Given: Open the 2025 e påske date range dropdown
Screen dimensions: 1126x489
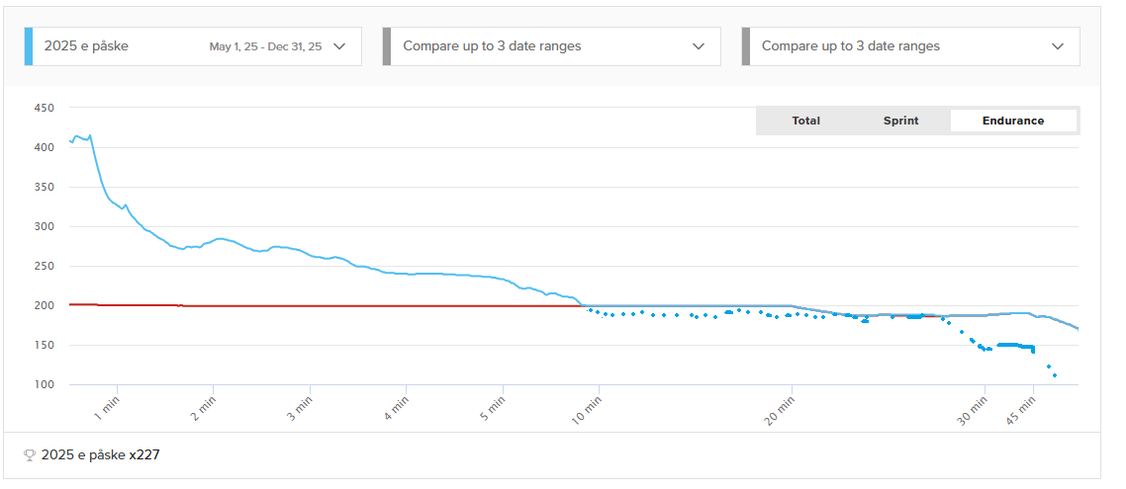Looking at the screenshot, I should pos(193,46).
